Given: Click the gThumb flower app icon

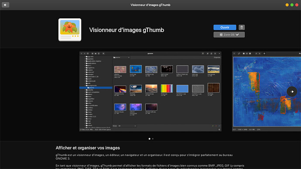Looking at the screenshot, I should point(70,30).
